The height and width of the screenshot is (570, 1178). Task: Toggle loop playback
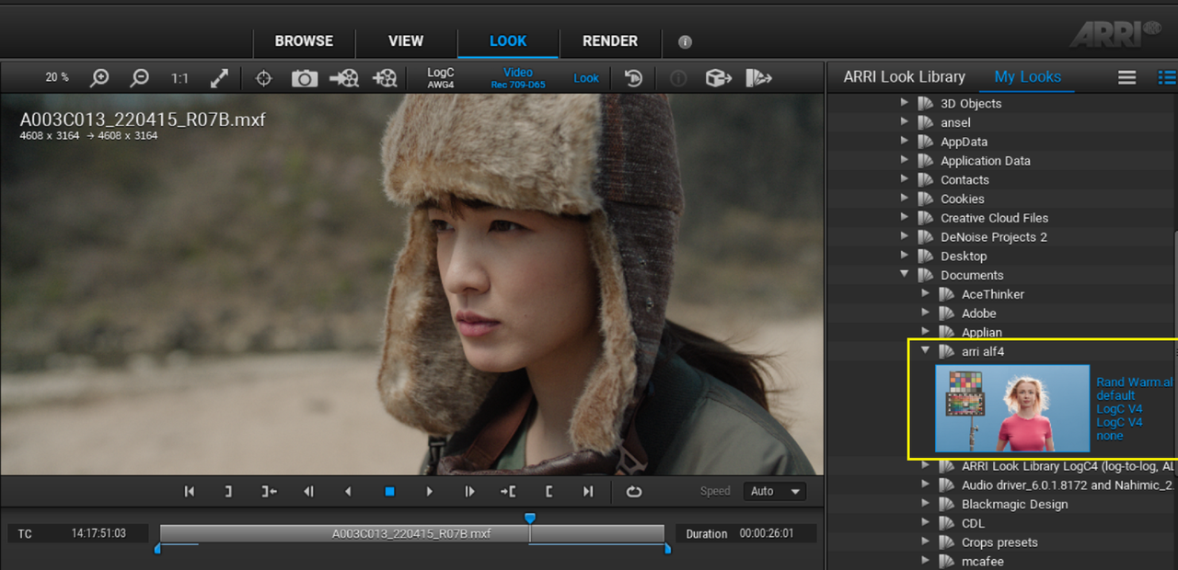click(x=634, y=492)
